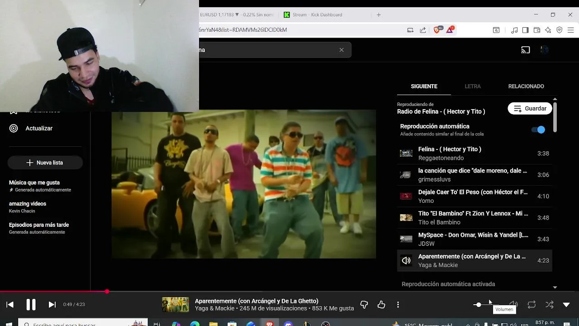This screenshot has height=326, width=579.
Task: Open the Brave Shields lion icon
Action: coord(437,30)
